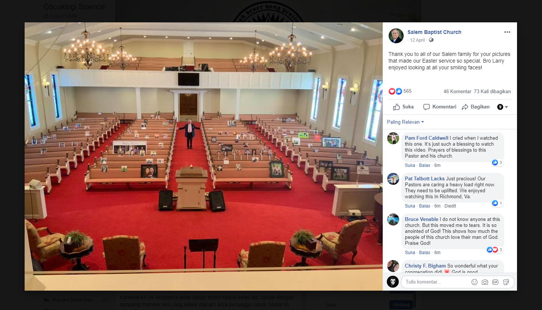
Task: View the 46 Komentar link
Action: pyautogui.click(x=457, y=91)
